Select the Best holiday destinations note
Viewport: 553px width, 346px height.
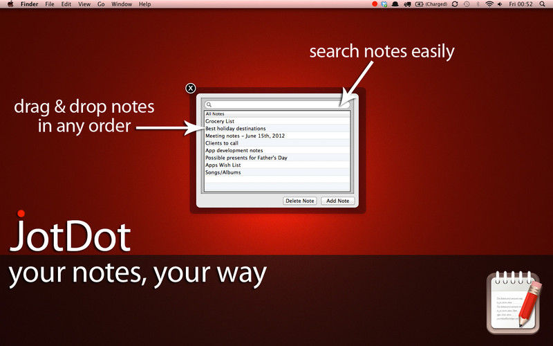point(277,129)
